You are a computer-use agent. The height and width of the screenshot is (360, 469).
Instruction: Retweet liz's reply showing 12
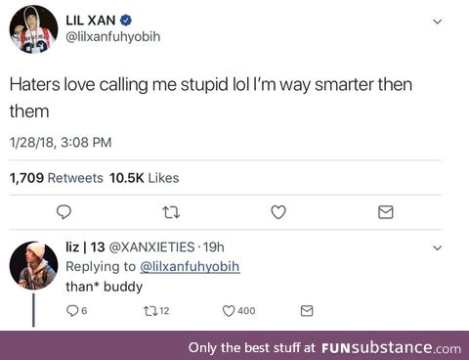pos(156,311)
